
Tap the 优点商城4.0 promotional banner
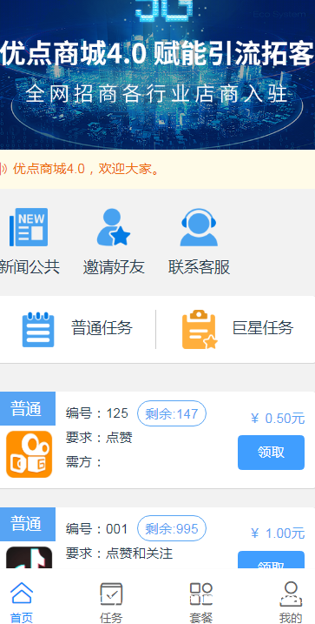tap(158, 75)
